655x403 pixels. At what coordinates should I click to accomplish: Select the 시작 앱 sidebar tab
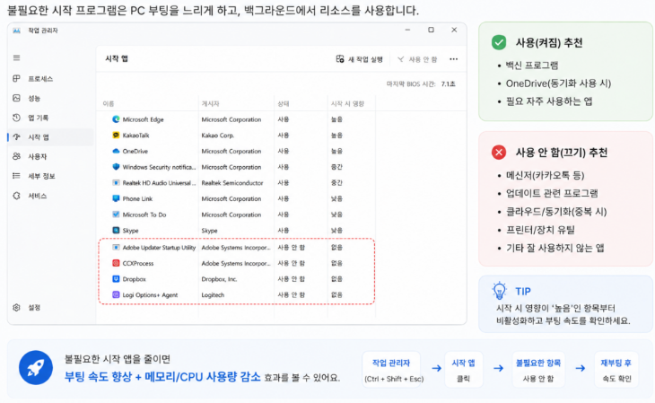pyautogui.click(x=50, y=137)
